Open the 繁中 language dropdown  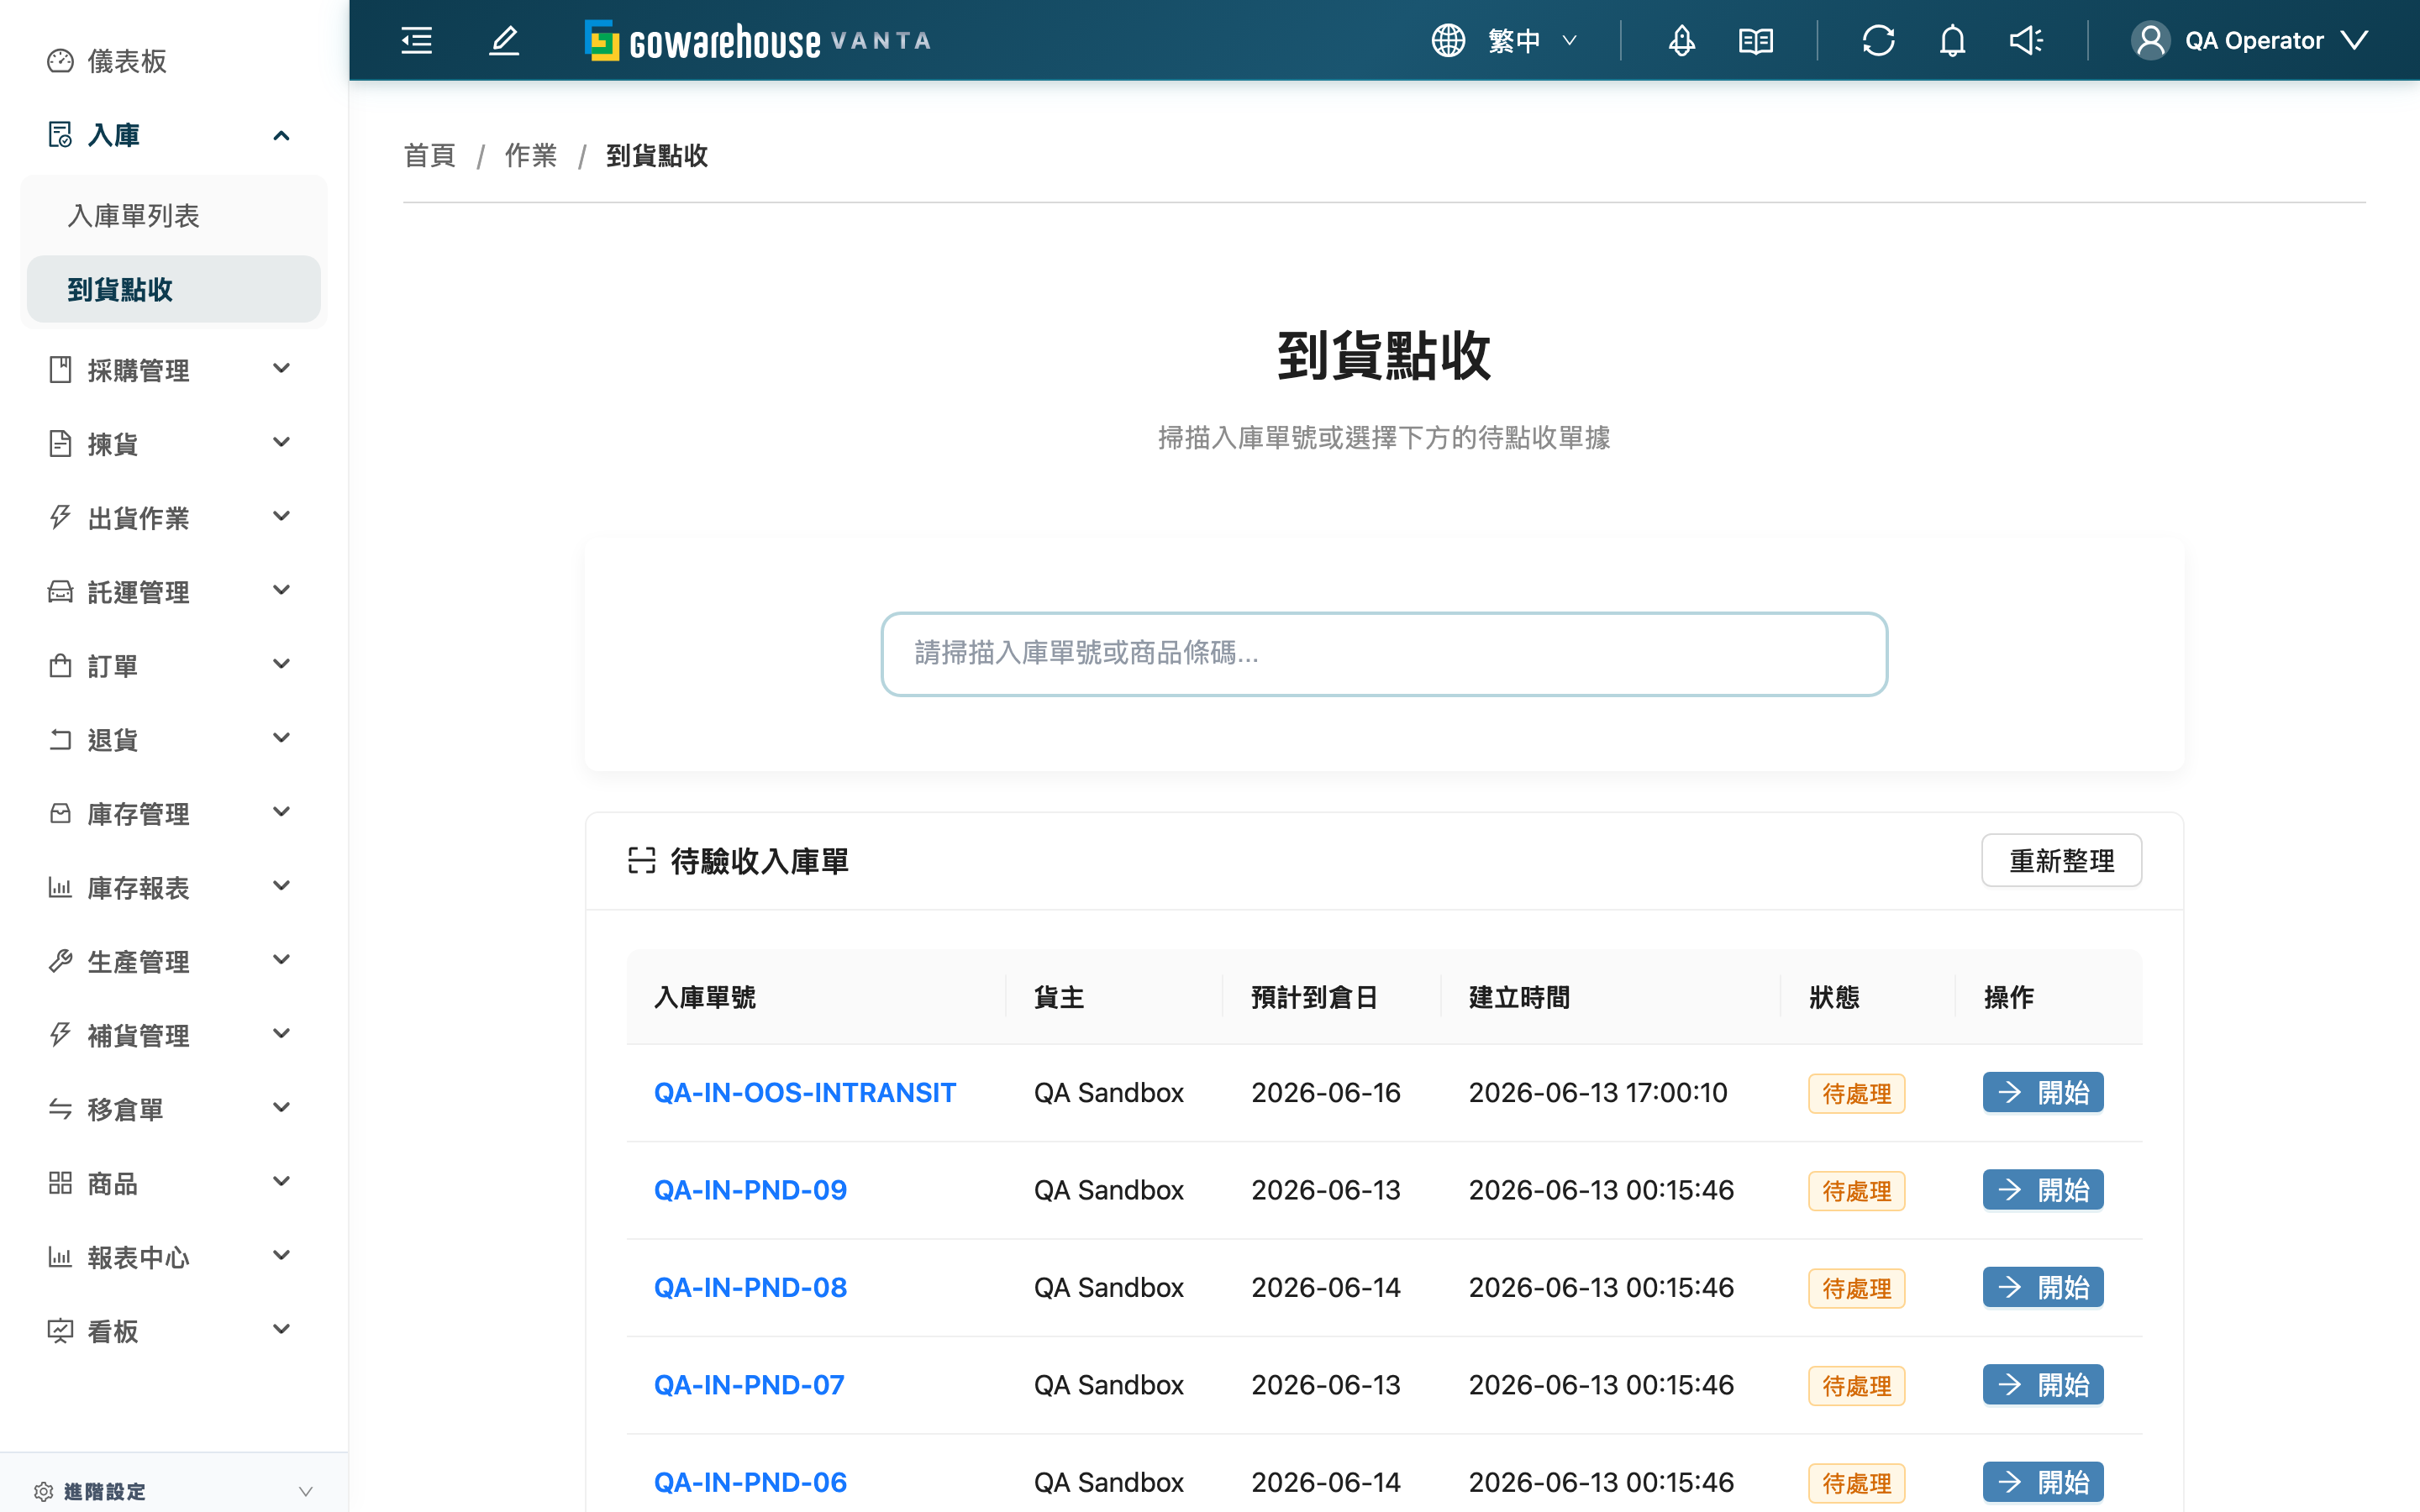[1532, 40]
